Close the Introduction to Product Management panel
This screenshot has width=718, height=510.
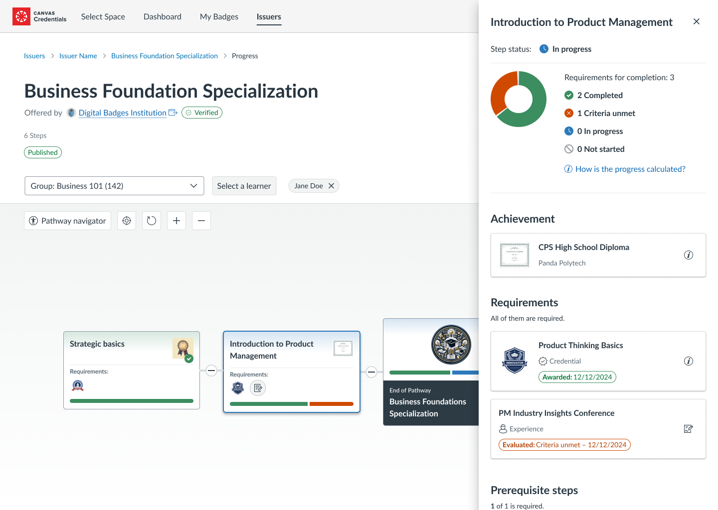pos(697,21)
